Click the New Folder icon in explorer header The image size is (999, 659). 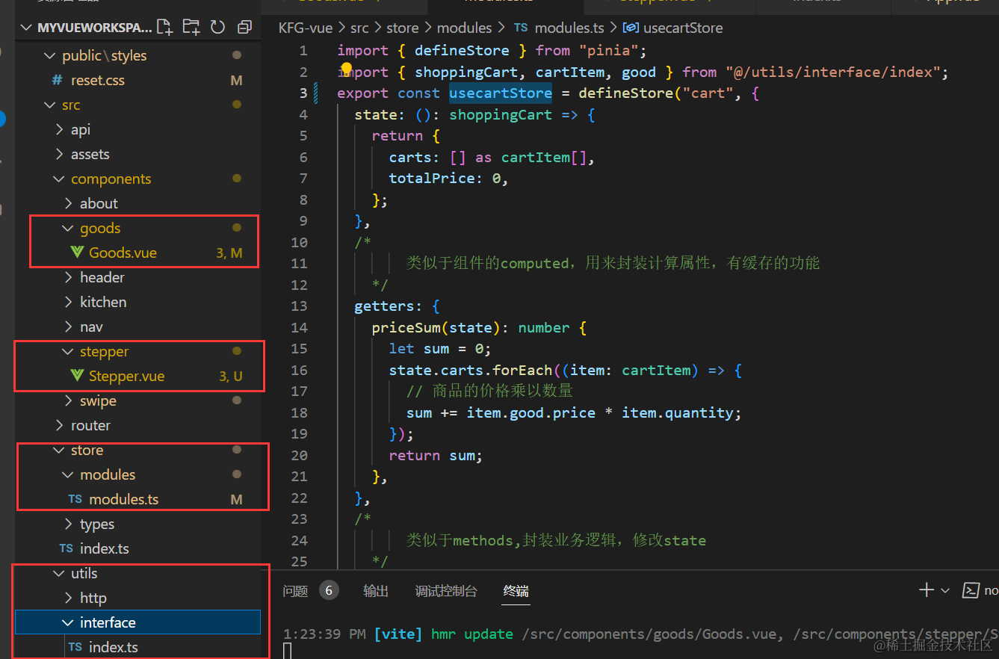tap(191, 28)
